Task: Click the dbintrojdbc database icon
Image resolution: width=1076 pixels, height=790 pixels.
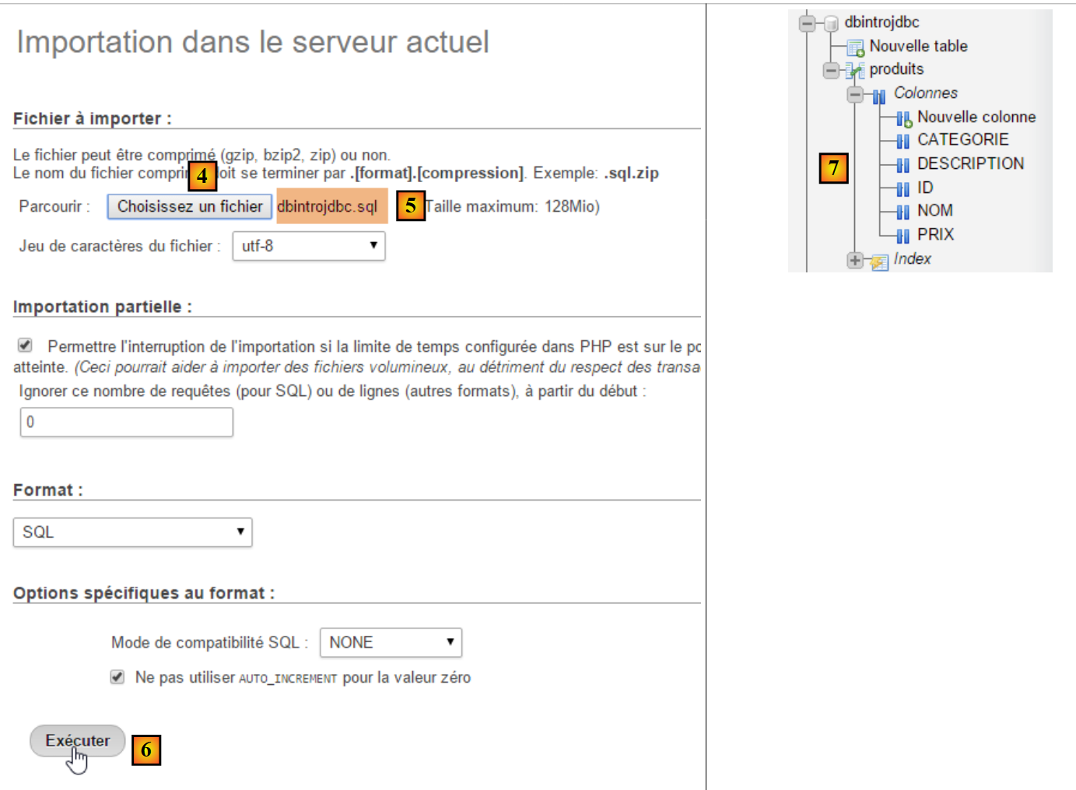Action: point(831,23)
